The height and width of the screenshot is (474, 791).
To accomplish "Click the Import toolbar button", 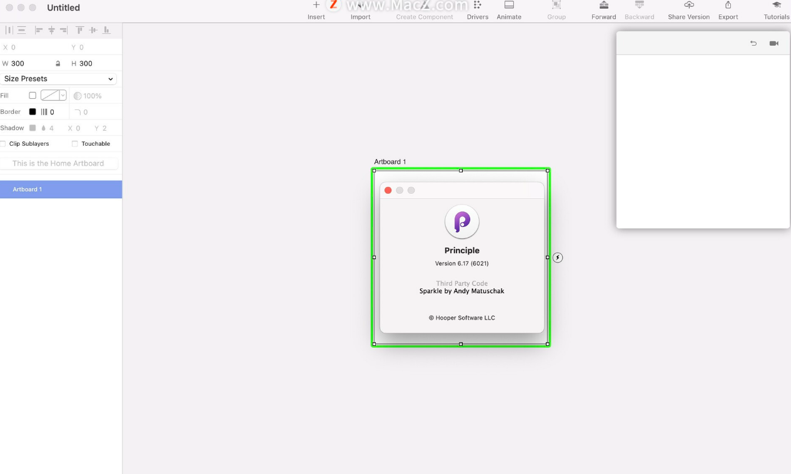I will [x=360, y=10].
